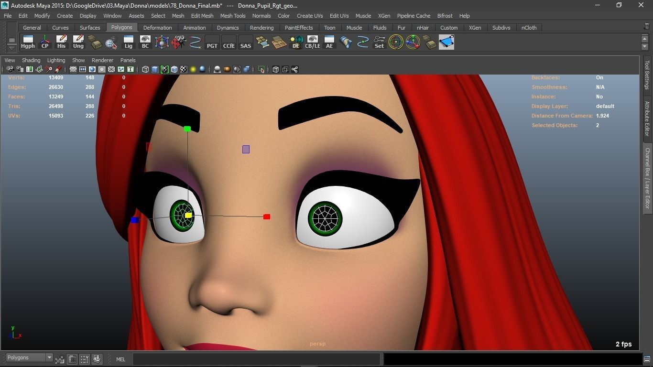Screen dimensions: 653x367
Task: Open the Shading panel menu
Action: (31, 60)
